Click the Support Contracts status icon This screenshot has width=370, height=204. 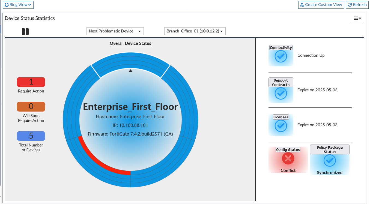coord(281,94)
